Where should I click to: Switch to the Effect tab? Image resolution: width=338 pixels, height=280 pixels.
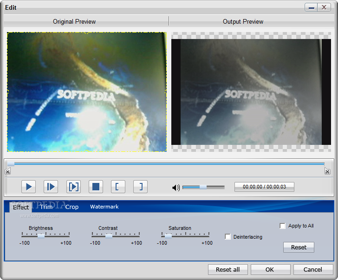21,208
